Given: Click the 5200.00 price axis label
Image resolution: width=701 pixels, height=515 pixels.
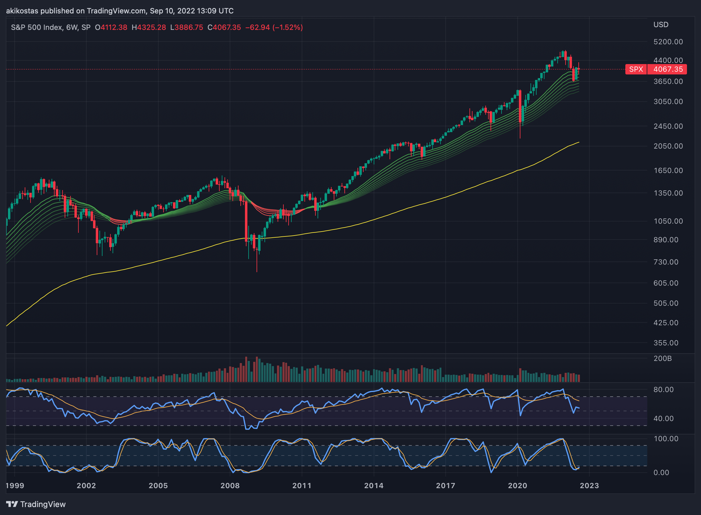Looking at the screenshot, I should point(668,42).
